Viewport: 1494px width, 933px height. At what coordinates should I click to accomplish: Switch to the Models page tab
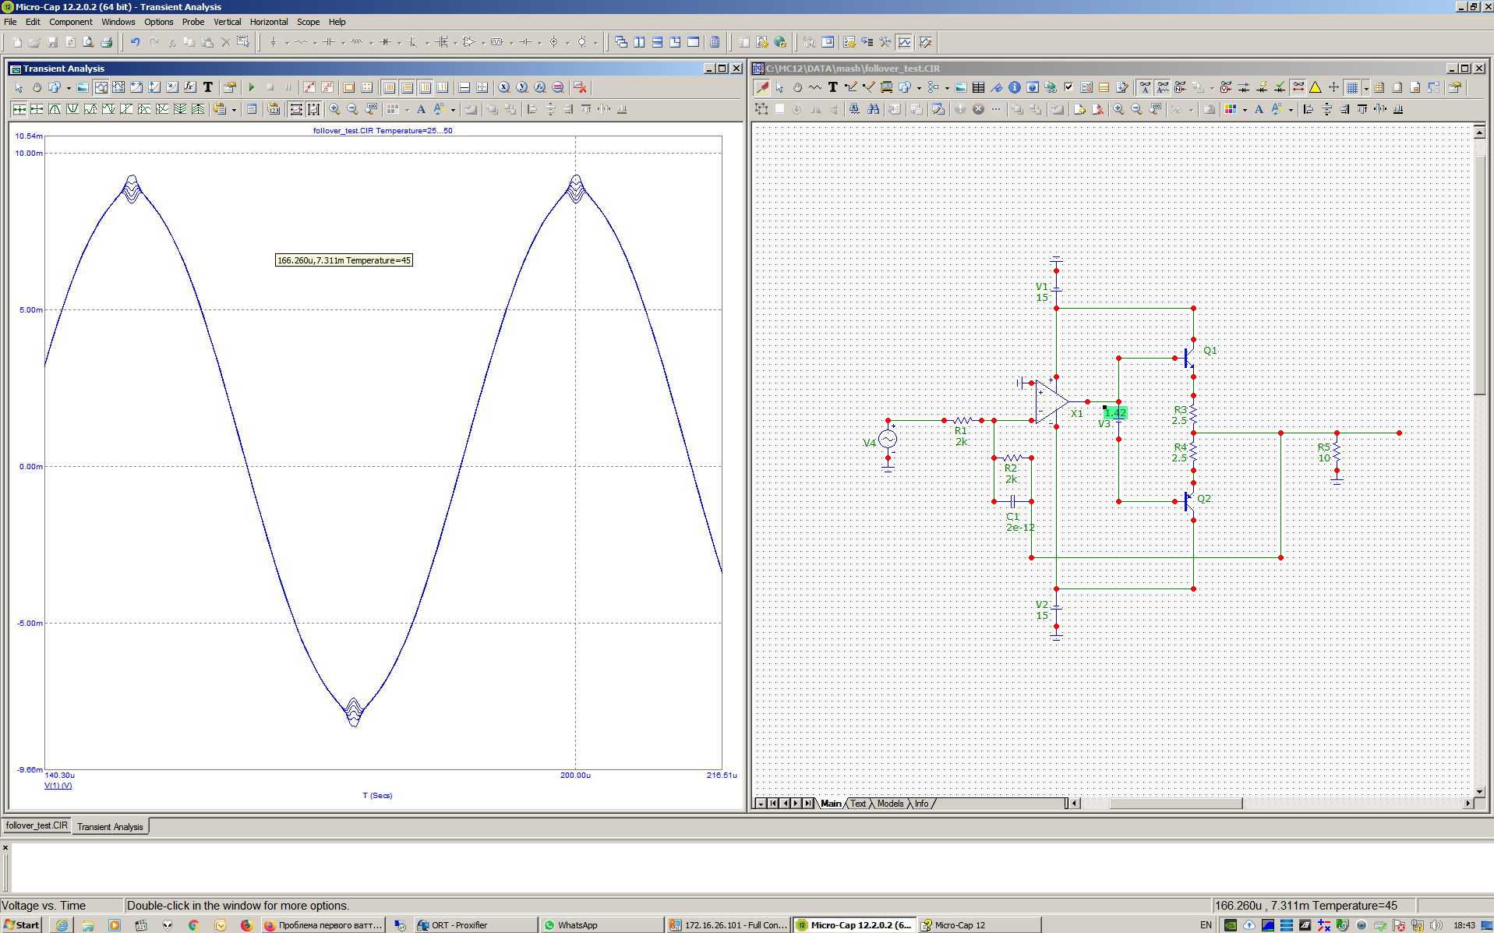(x=890, y=804)
